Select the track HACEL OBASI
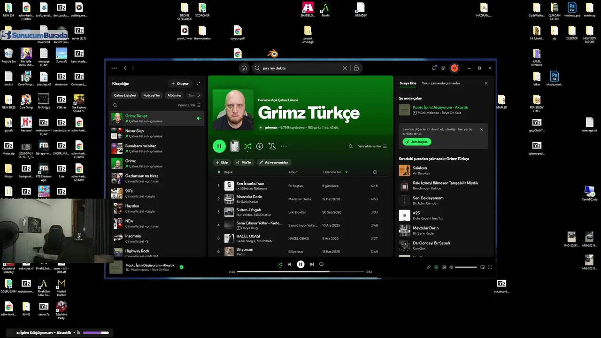The height and width of the screenshot is (338, 601). click(x=248, y=236)
